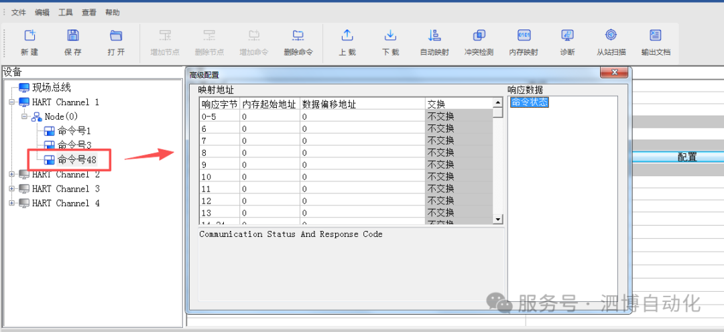Close the 高级配置 dialog
Image resolution: width=724 pixels, height=332 pixels.
pos(615,72)
